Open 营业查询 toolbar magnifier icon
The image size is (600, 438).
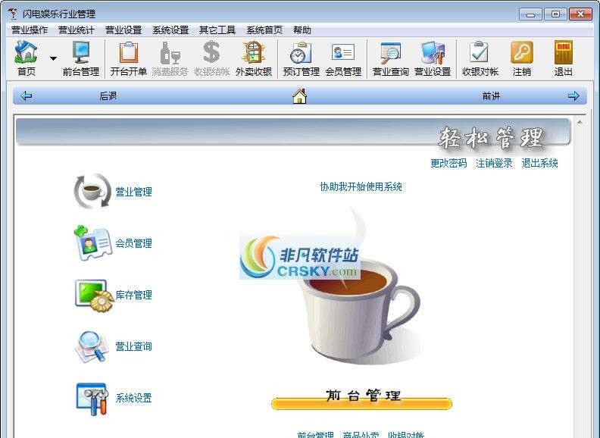[x=390, y=52]
